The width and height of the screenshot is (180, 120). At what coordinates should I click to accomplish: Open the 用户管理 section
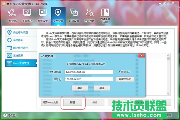(x=89, y=15)
